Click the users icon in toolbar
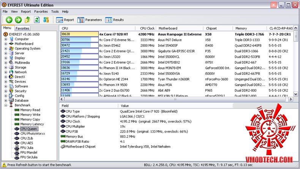This screenshot has width=300, height=169. point(46,20)
